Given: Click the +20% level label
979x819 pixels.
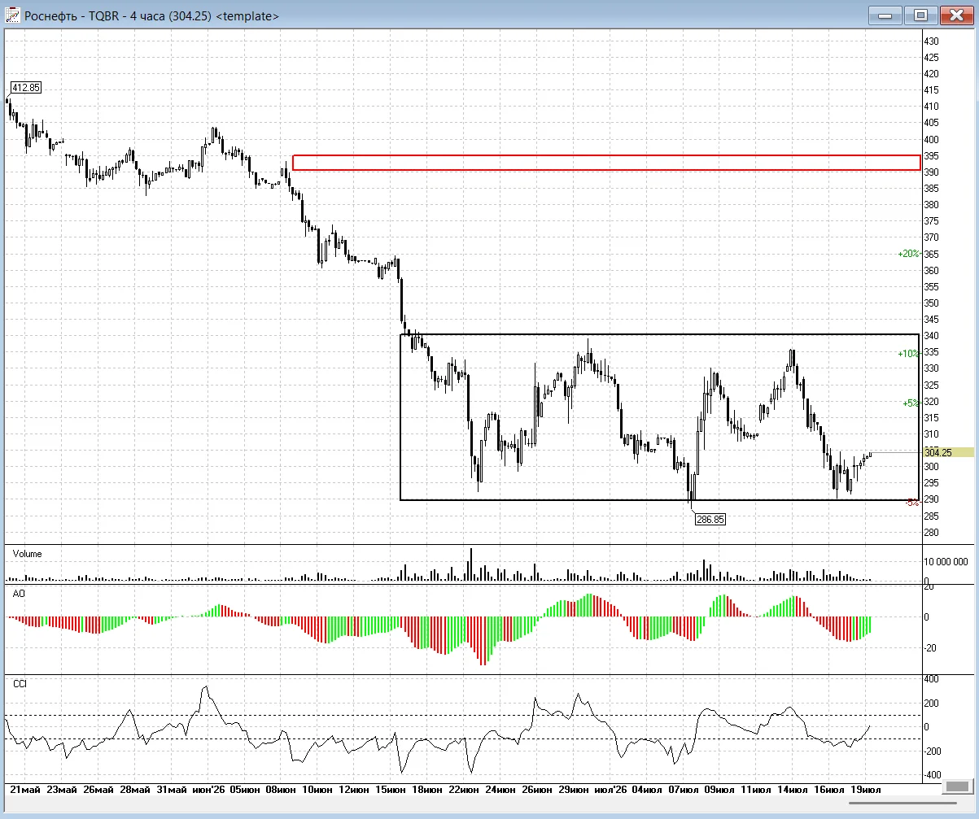Looking at the screenshot, I should (x=908, y=254).
